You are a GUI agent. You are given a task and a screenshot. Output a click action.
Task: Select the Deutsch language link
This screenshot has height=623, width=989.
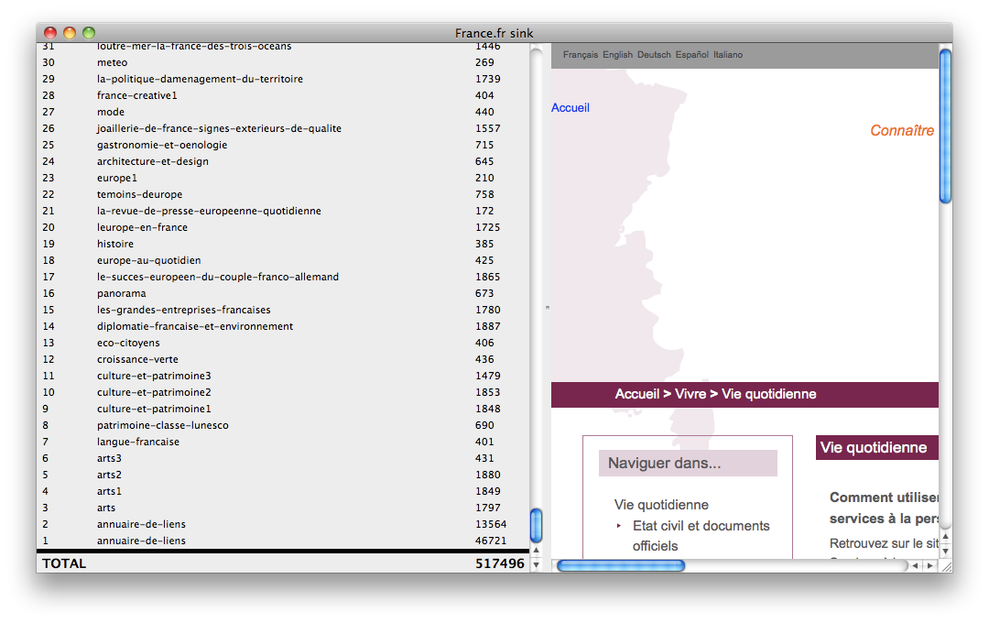[x=654, y=55]
